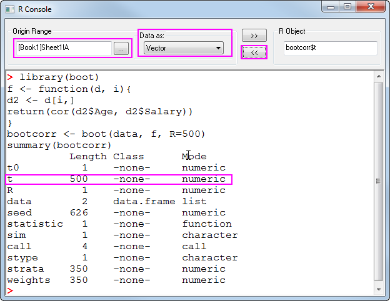Click the Class column header in output
Screen dimensions: 390x301
(x=128, y=156)
